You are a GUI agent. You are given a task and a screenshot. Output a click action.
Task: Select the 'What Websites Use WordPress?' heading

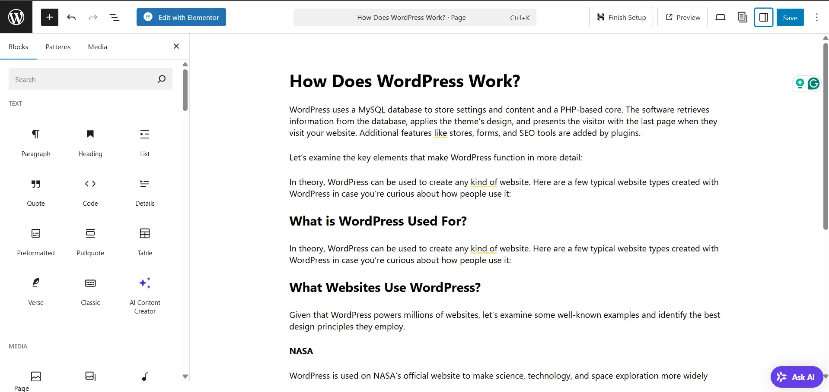[x=385, y=288]
